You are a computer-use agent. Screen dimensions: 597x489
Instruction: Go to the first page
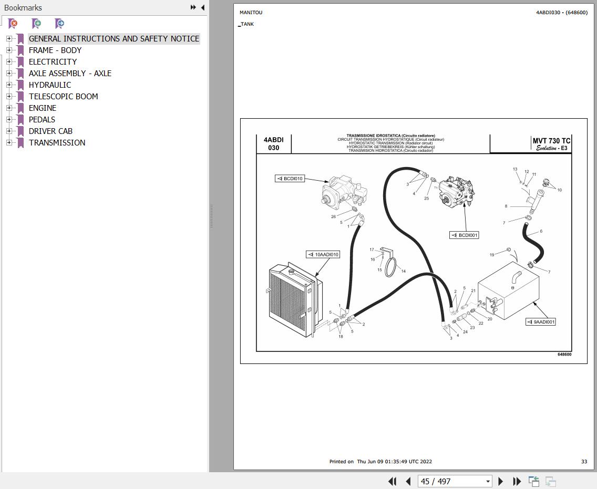coord(392,482)
